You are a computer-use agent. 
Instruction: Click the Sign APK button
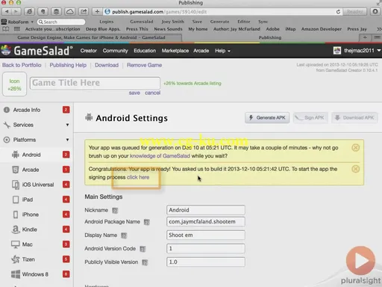tap(310, 117)
